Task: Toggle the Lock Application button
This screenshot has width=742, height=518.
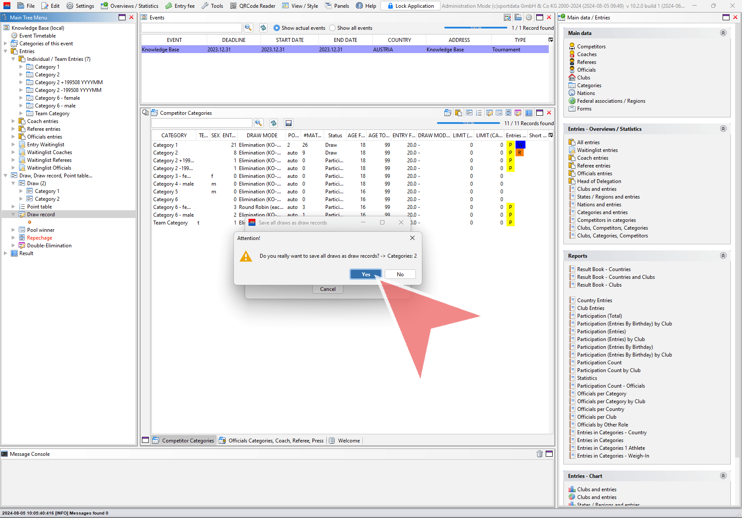Action: pos(410,6)
